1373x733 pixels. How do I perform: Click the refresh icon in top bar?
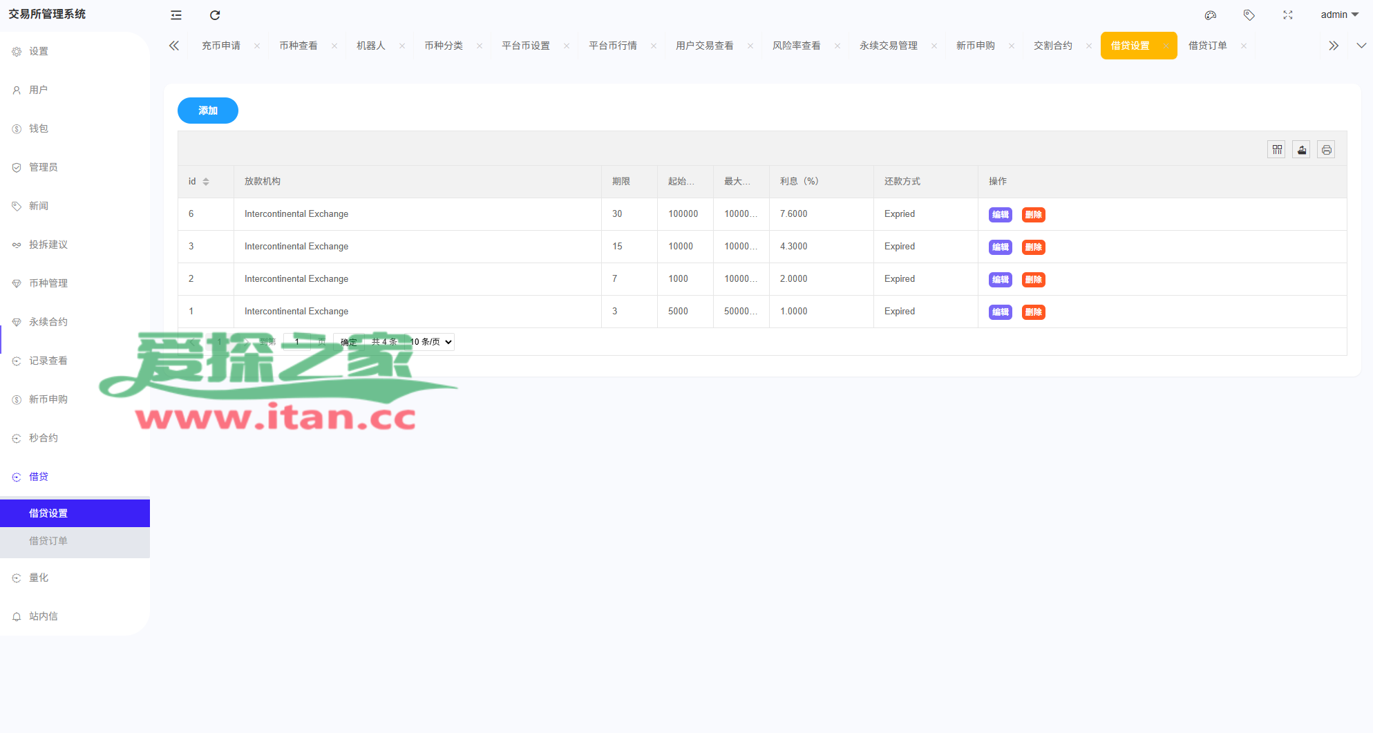pyautogui.click(x=215, y=15)
